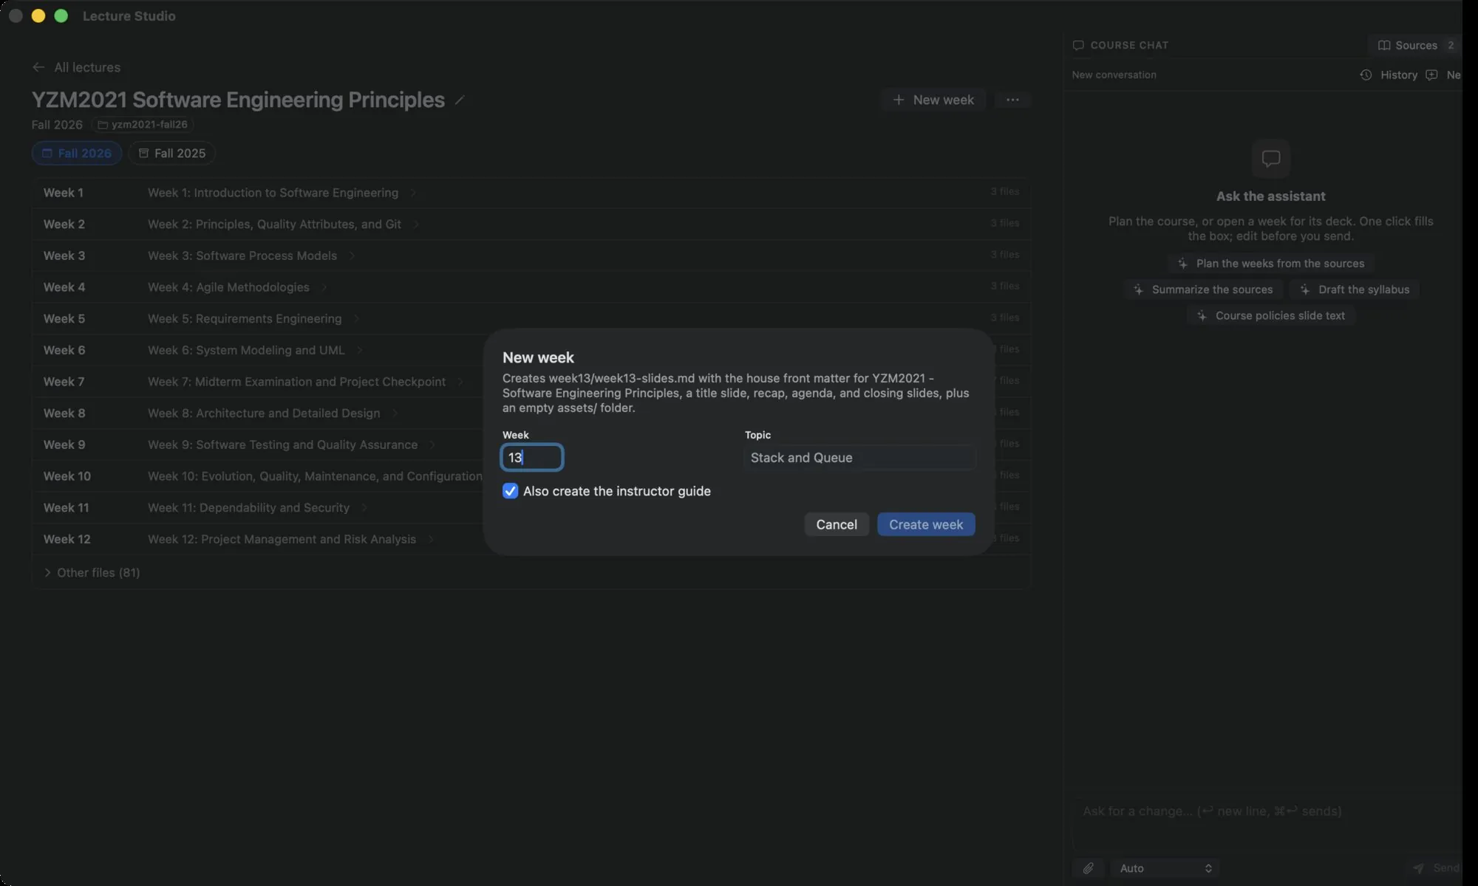Click the back arrow beside All lectures
This screenshot has height=886, width=1478.
38,67
